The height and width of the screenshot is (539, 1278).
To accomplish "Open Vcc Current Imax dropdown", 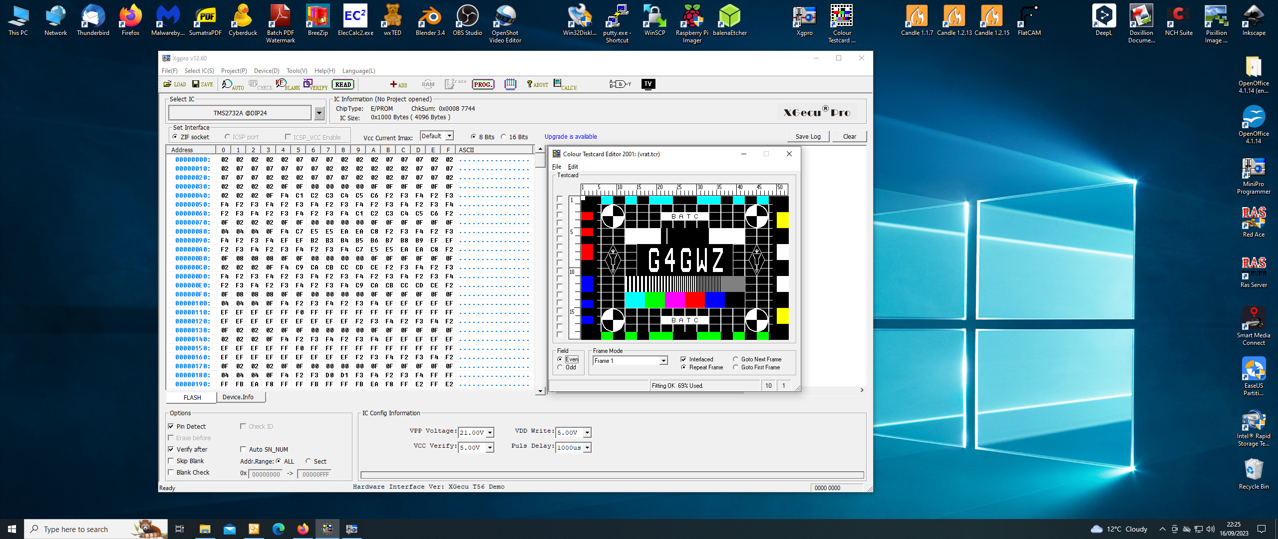I will pyautogui.click(x=449, y=136).
